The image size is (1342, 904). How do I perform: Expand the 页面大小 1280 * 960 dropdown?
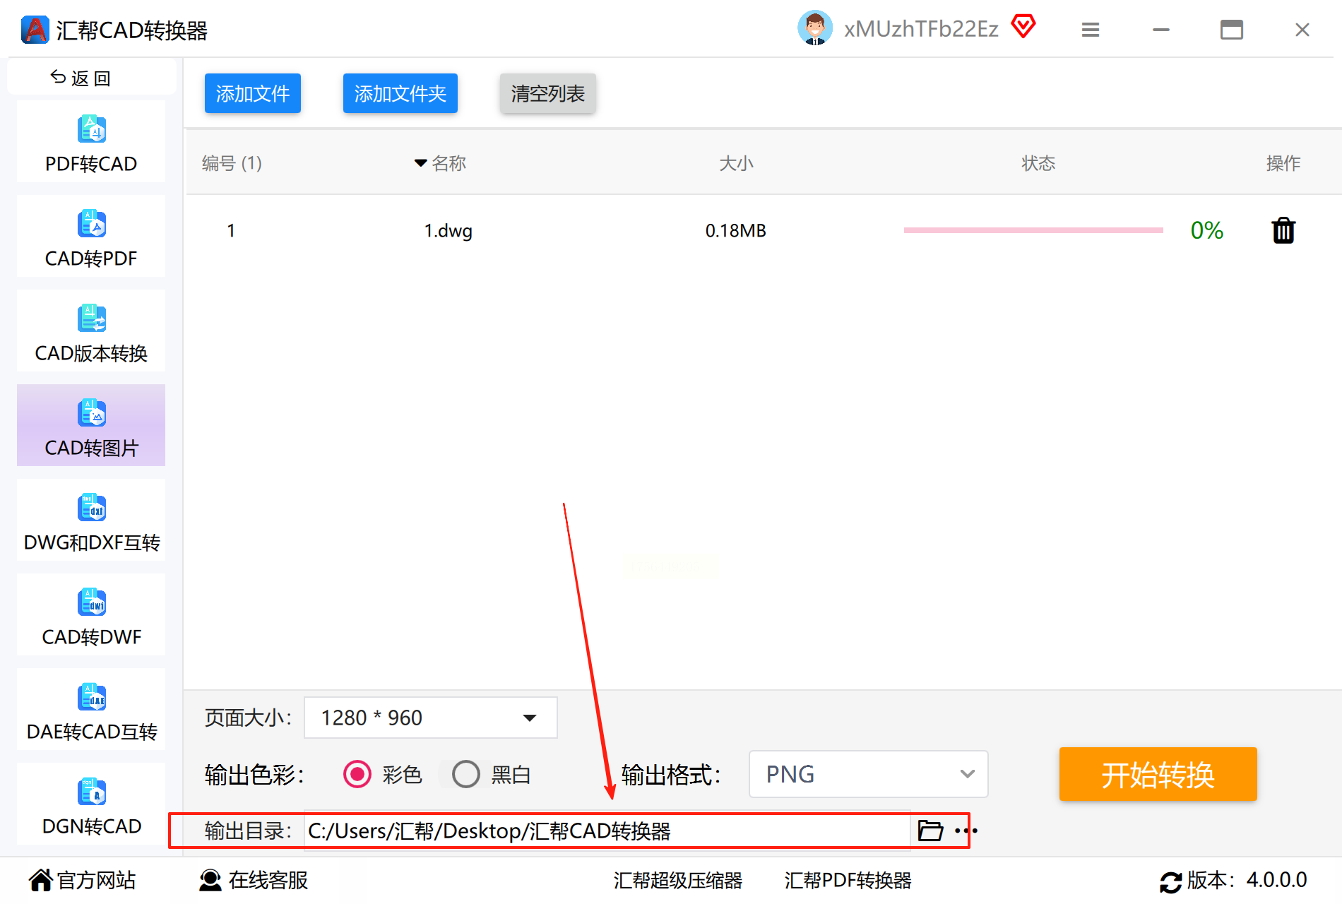431,718
